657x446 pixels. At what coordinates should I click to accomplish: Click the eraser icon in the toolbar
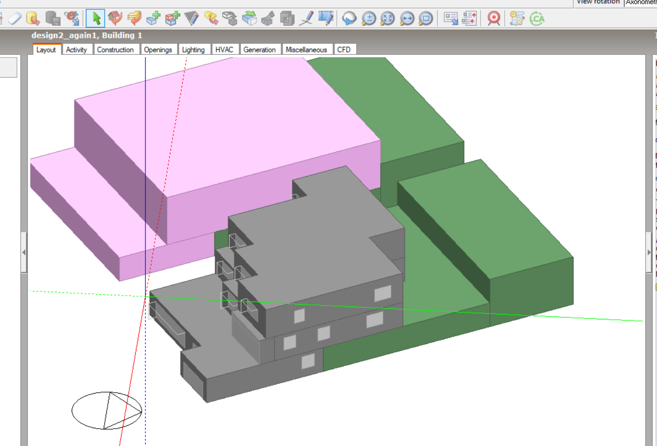[15, 19]
